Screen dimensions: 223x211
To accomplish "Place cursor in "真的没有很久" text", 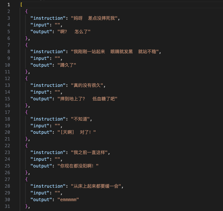I will click(x=88, y=85).
